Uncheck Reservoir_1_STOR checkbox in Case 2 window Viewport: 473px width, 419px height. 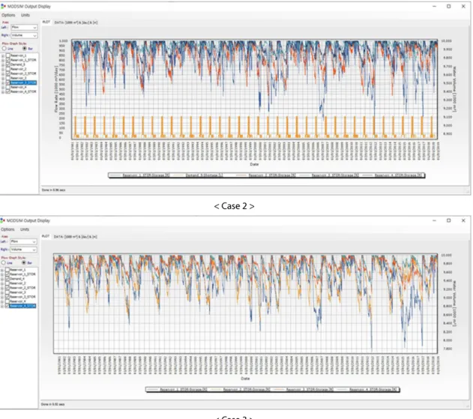point(7,60)
